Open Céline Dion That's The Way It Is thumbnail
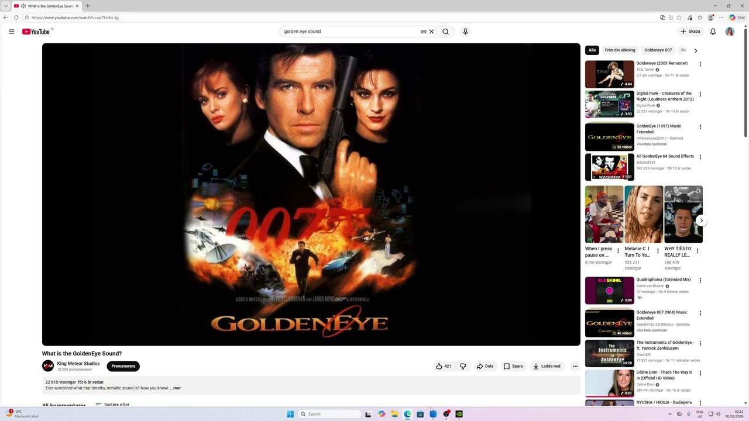Image resolution: width=749 pixels, height=421 pixels. click(x=609, y=384)
